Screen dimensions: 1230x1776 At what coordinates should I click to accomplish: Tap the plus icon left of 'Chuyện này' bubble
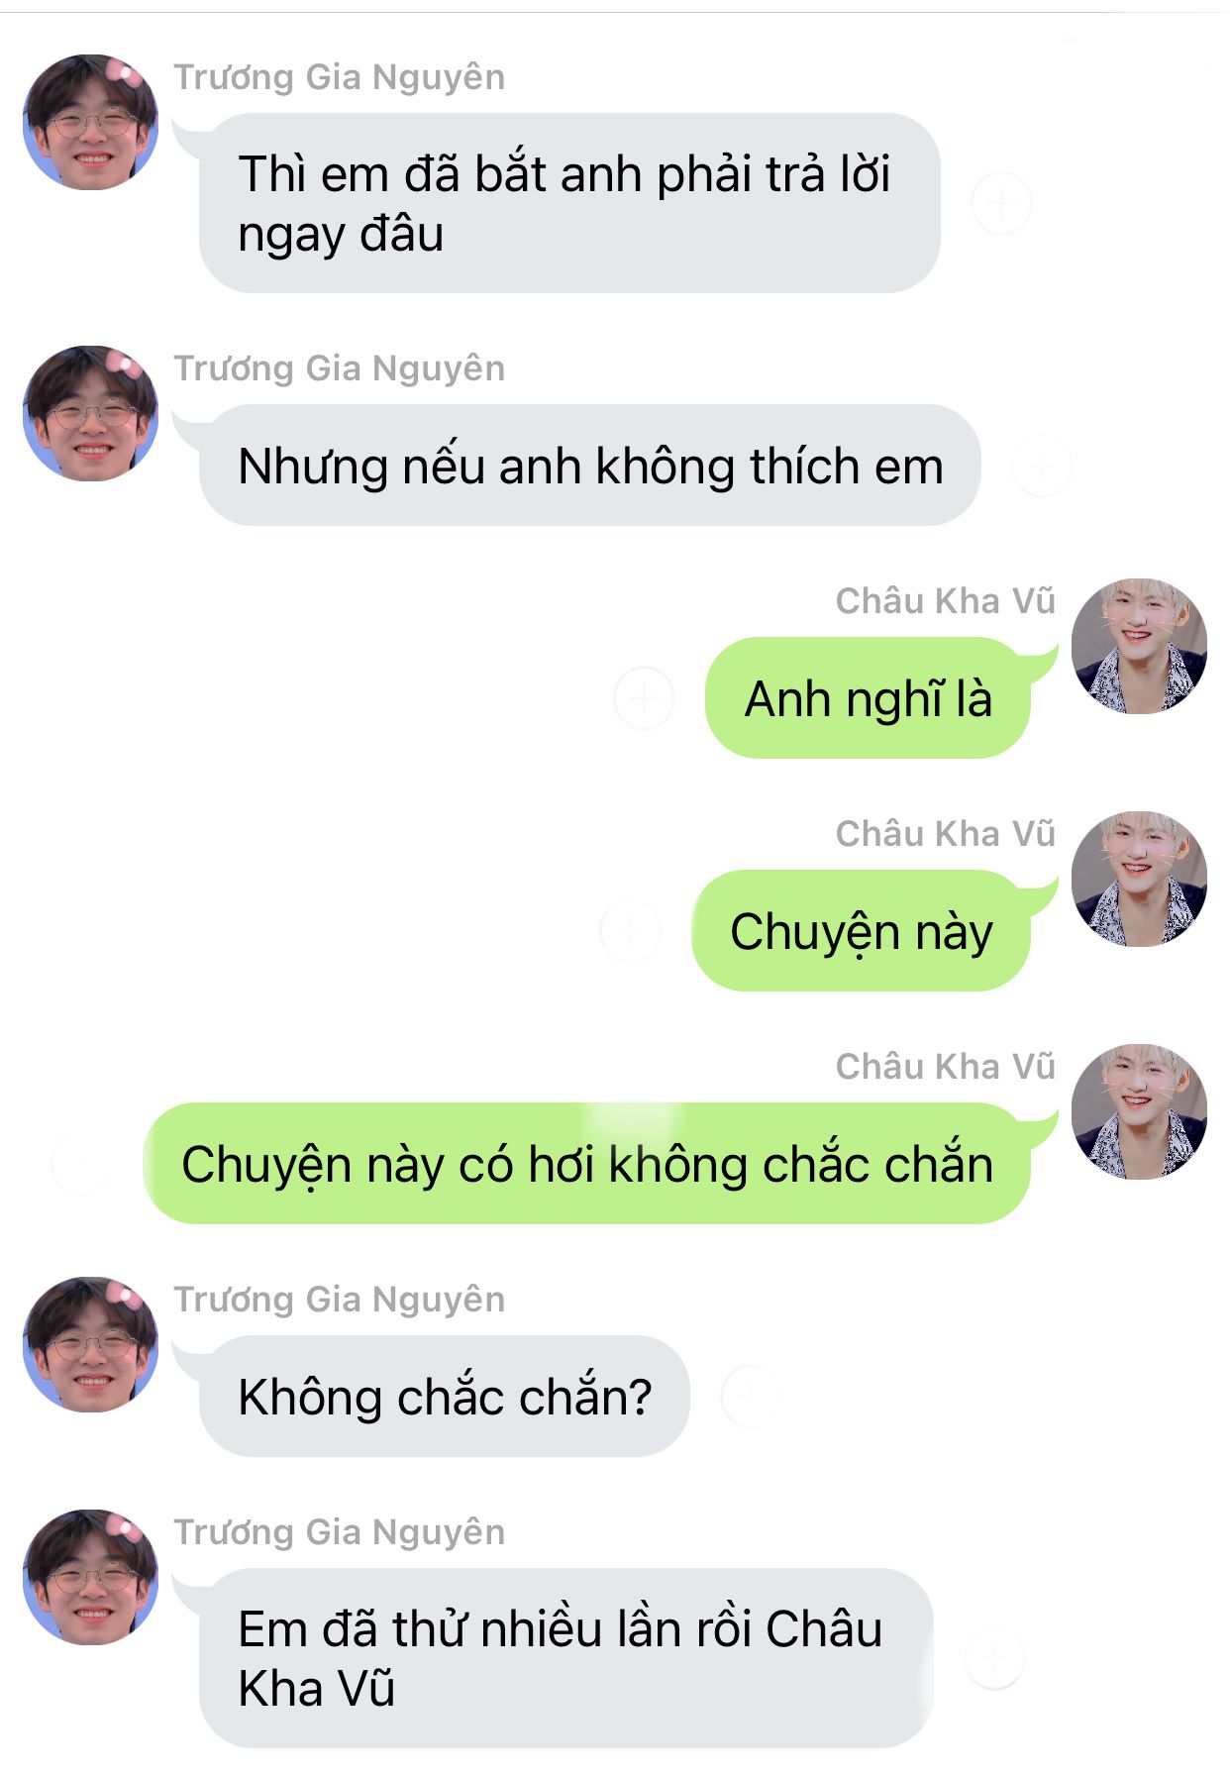tap(630, 931)
